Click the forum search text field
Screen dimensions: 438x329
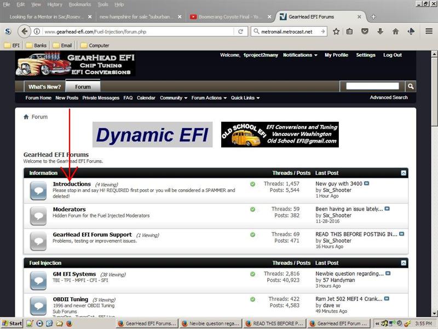pos(372,86)
